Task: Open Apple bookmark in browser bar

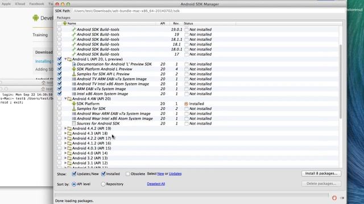Action: [6, 4]
